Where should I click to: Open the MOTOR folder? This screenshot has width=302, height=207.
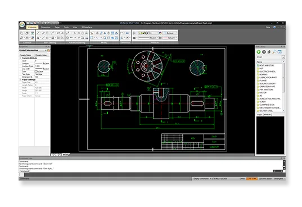pos(262,93)
